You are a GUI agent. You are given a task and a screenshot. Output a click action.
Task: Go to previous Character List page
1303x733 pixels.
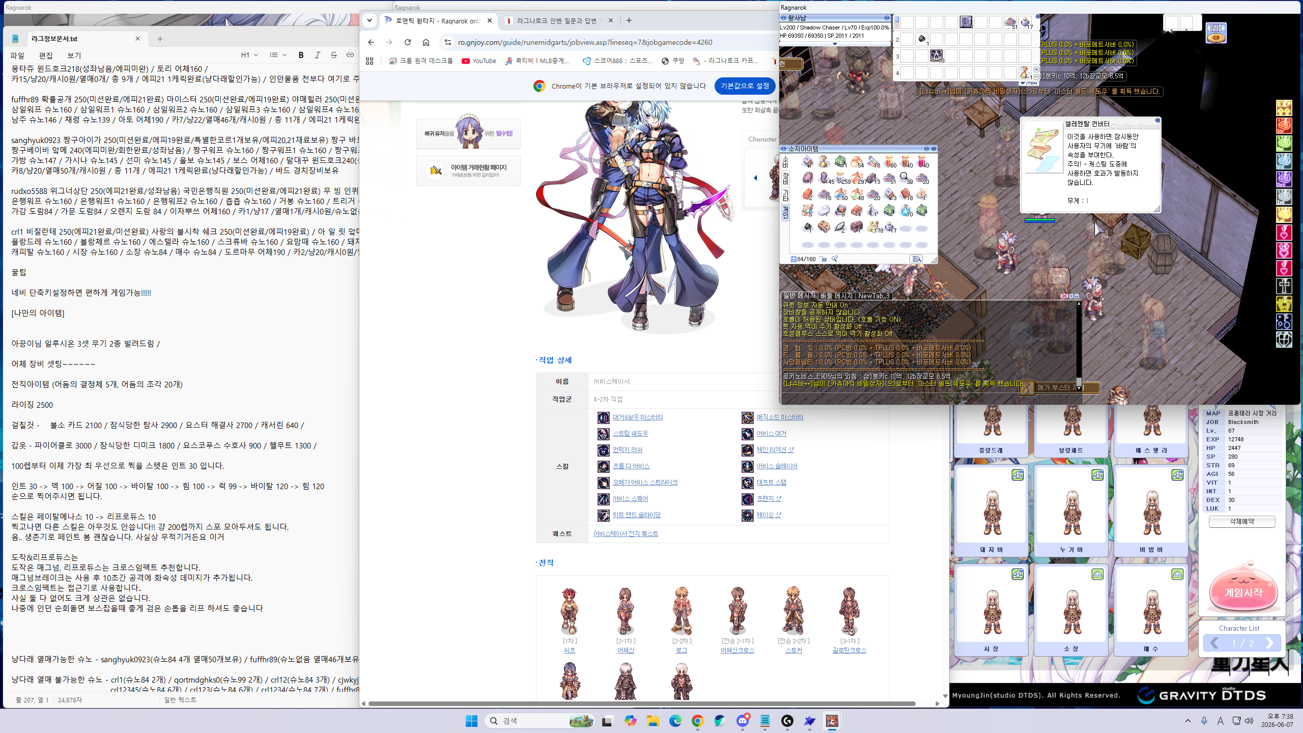1214,643
